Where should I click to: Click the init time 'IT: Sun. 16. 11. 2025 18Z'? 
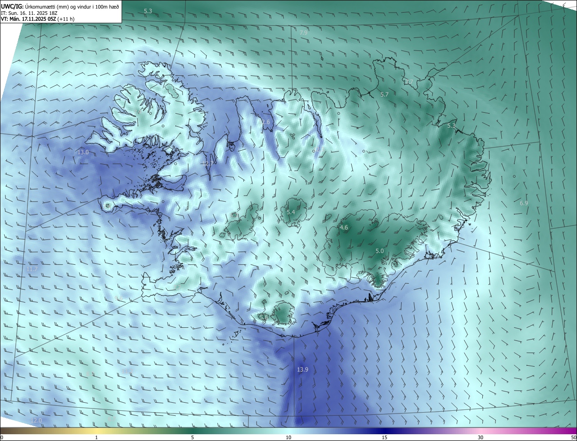click(28, 13)
